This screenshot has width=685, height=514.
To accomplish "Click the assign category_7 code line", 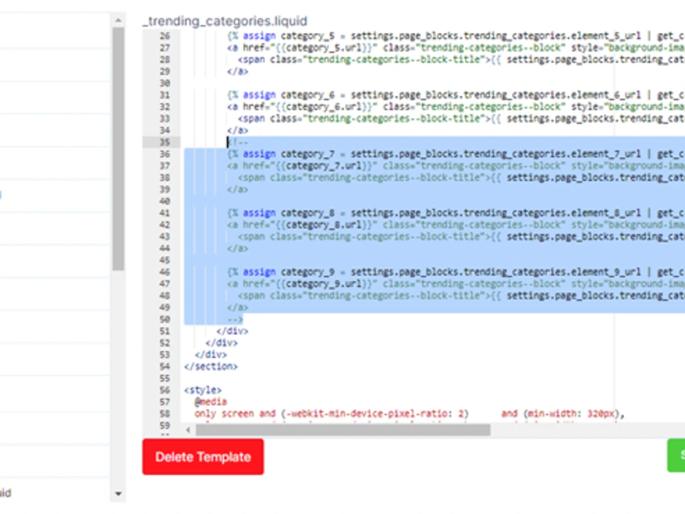I will click(x=456, y=154).
